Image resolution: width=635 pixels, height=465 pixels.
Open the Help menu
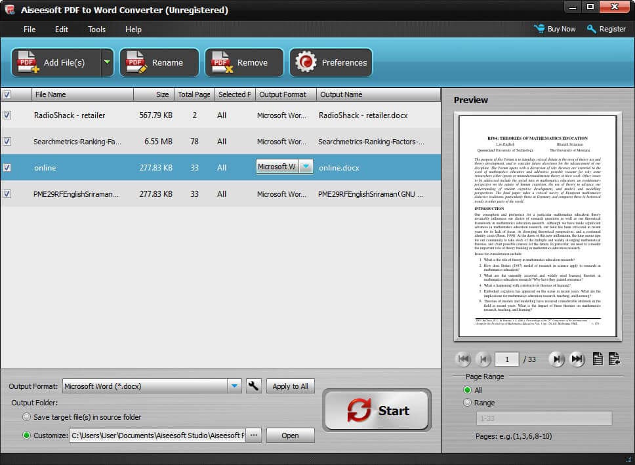(x=133, y=30)
